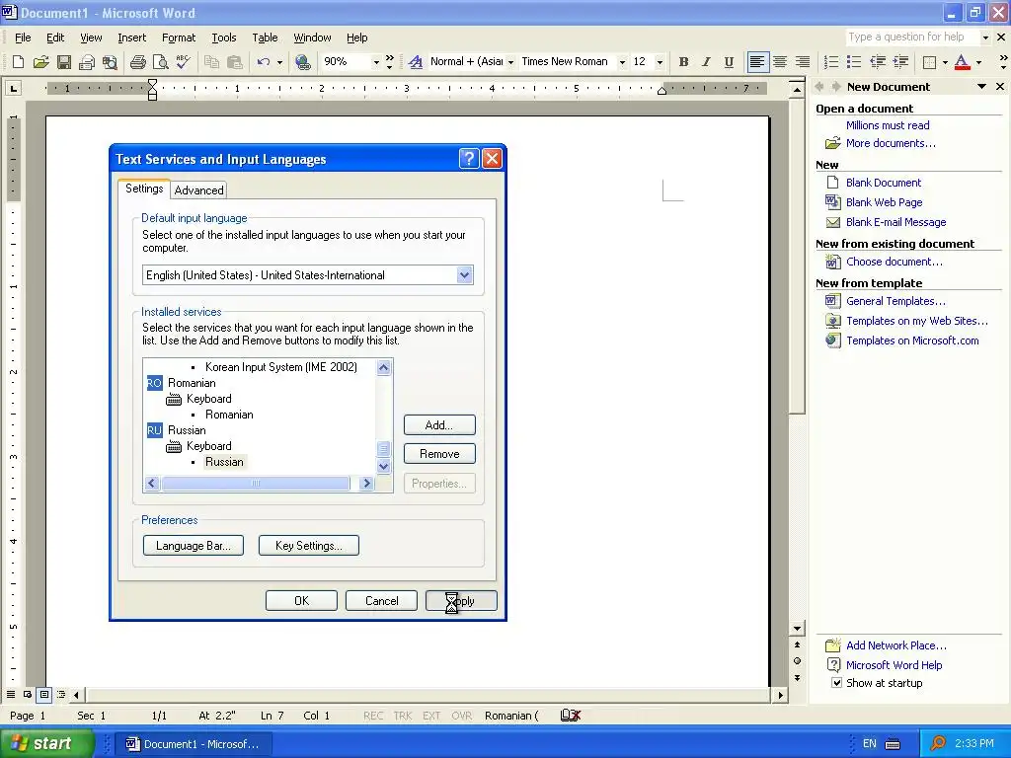
Task: Toggle the bulleted list
Action: [854, 62]
